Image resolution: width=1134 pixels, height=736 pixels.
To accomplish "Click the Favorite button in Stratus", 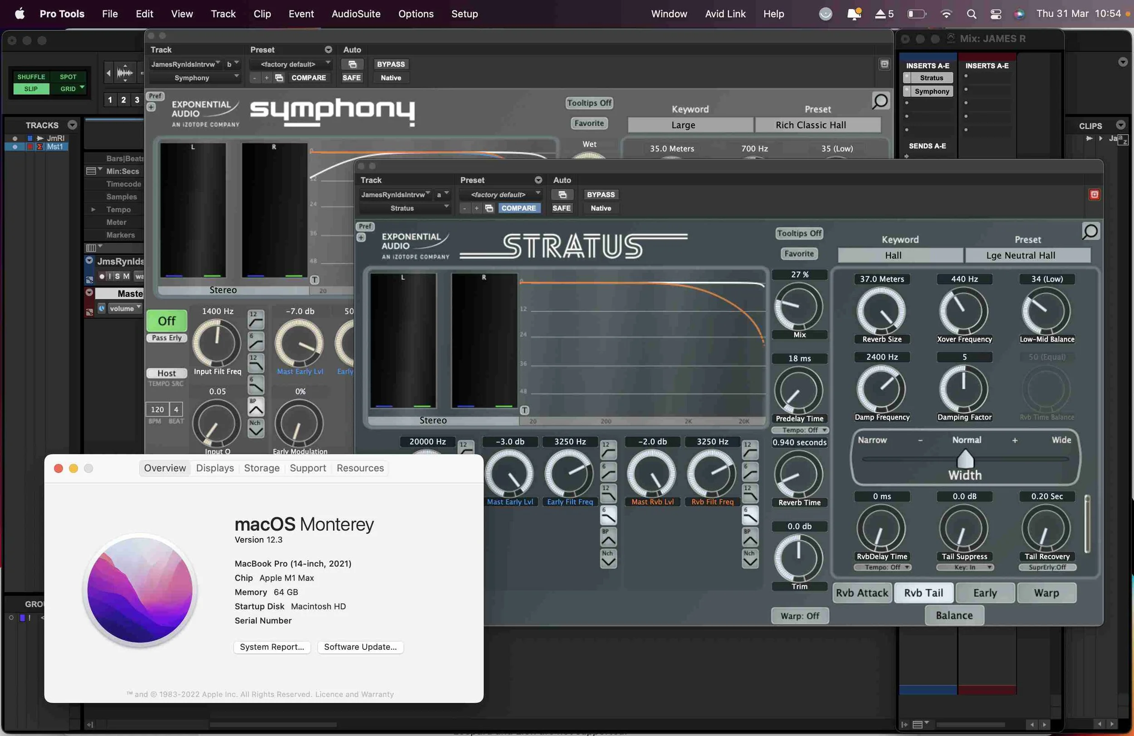I will 799,254.
